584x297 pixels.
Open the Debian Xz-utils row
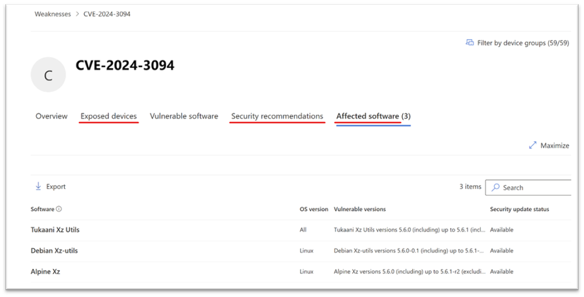[x=300, y=251]
